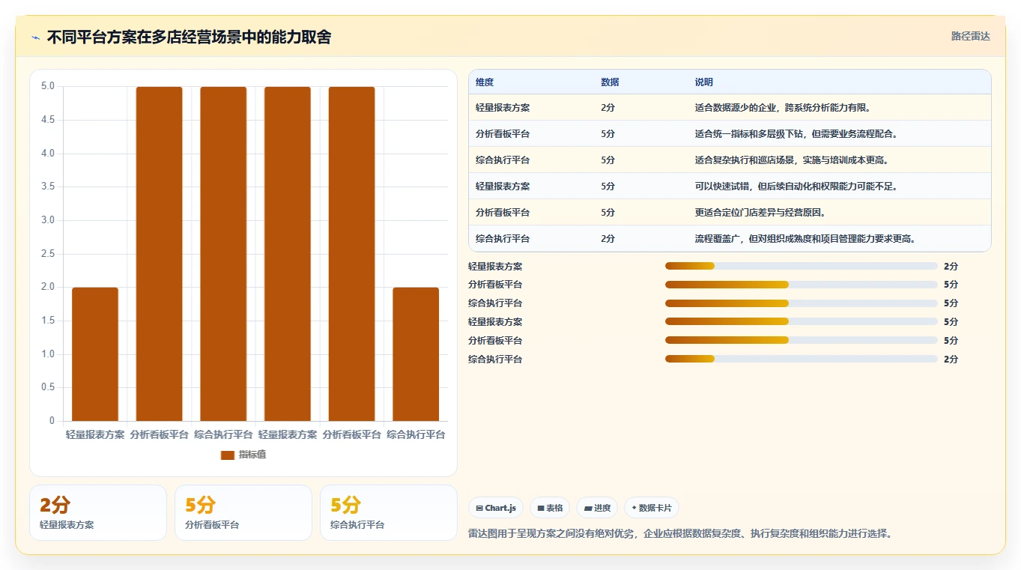The image size is (1021, 570).
Task: Click the 综合执行平台 progress bar showing 2分
Action: (x=802, y=359)
